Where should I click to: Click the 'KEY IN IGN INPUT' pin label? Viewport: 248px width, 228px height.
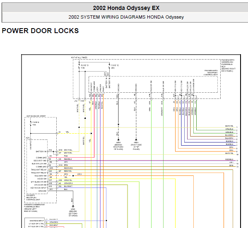(39, 188)
